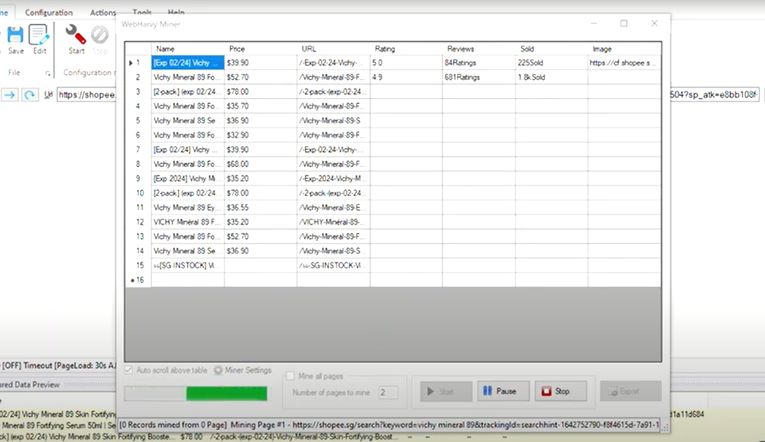The height and width of the screenshot is (442, 765).
Task: Select the $78.00 price cell in row 3
Action: click(x=260, y=92)
